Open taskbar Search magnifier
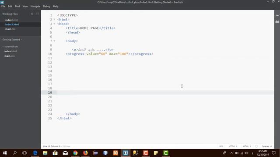Viewport: 280px width, 157px height. point(15,153)
